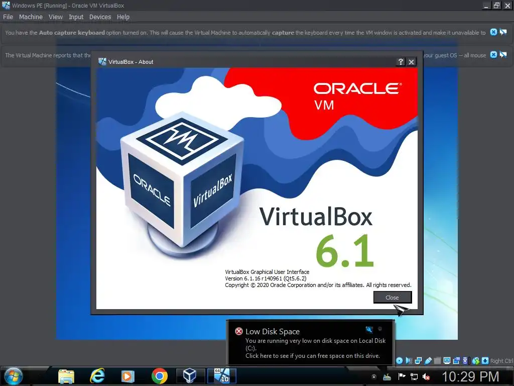Open the balloon's options wrench icon
The image size is (514, 386).
pyautogui.click(x=369, y=330)
